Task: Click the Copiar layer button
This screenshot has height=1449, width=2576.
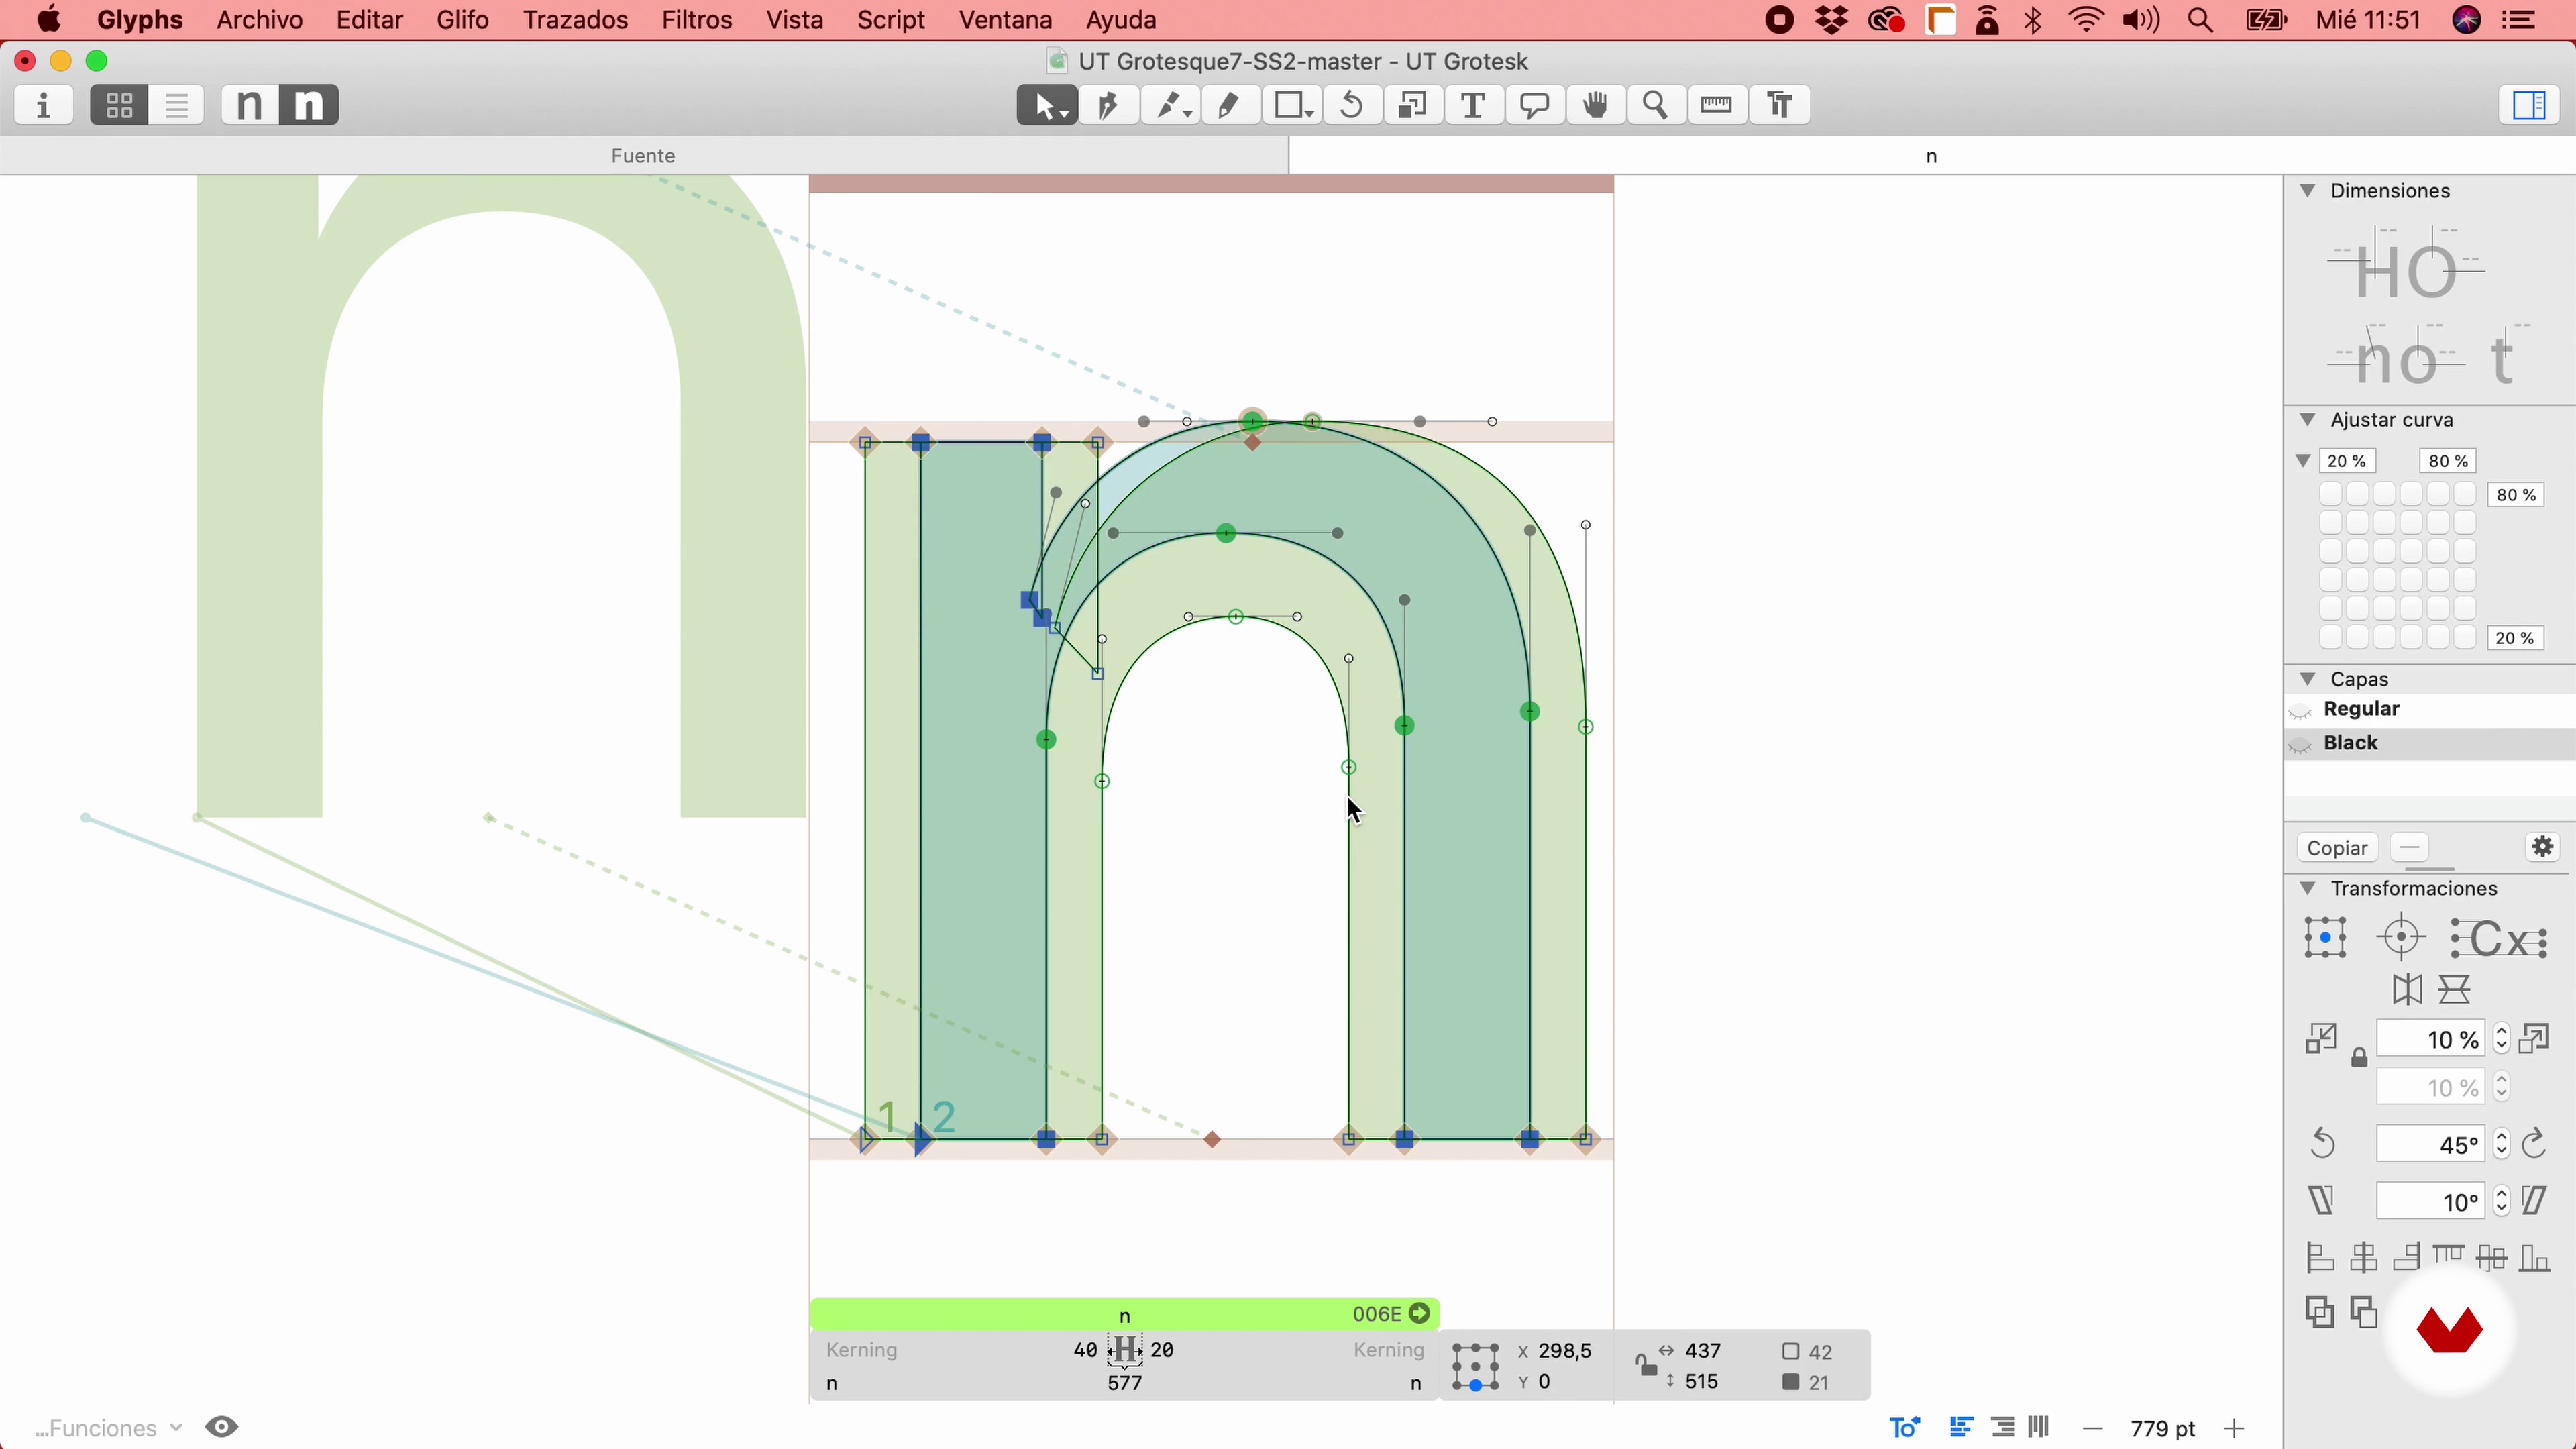Action: click(x=2337, y=848)
